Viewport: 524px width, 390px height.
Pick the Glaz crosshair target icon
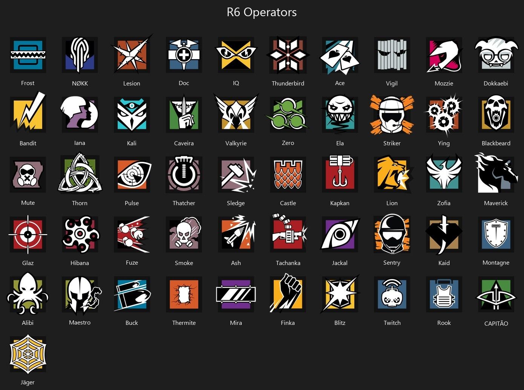pos(28,234)
